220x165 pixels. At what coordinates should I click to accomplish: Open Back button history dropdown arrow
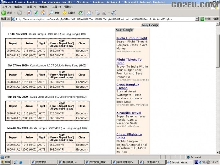(14, 13)
